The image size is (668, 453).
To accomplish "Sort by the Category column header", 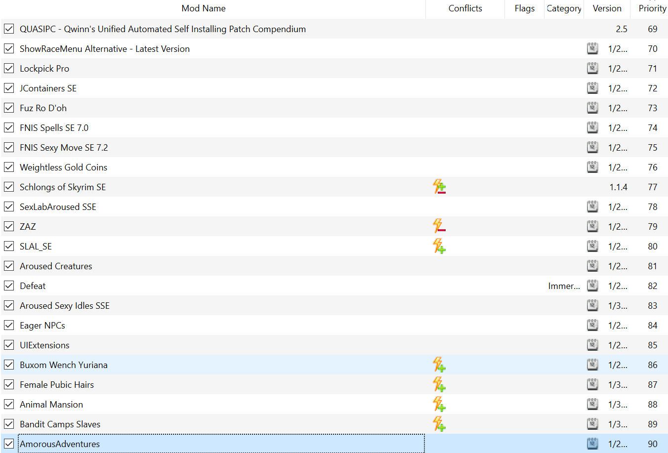I will click(x=564, y=8).
